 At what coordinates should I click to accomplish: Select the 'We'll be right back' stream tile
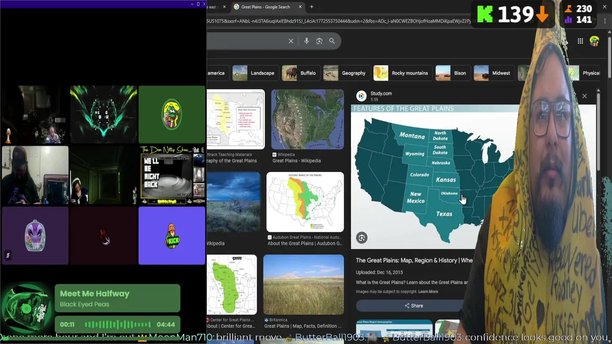(172, 175)
